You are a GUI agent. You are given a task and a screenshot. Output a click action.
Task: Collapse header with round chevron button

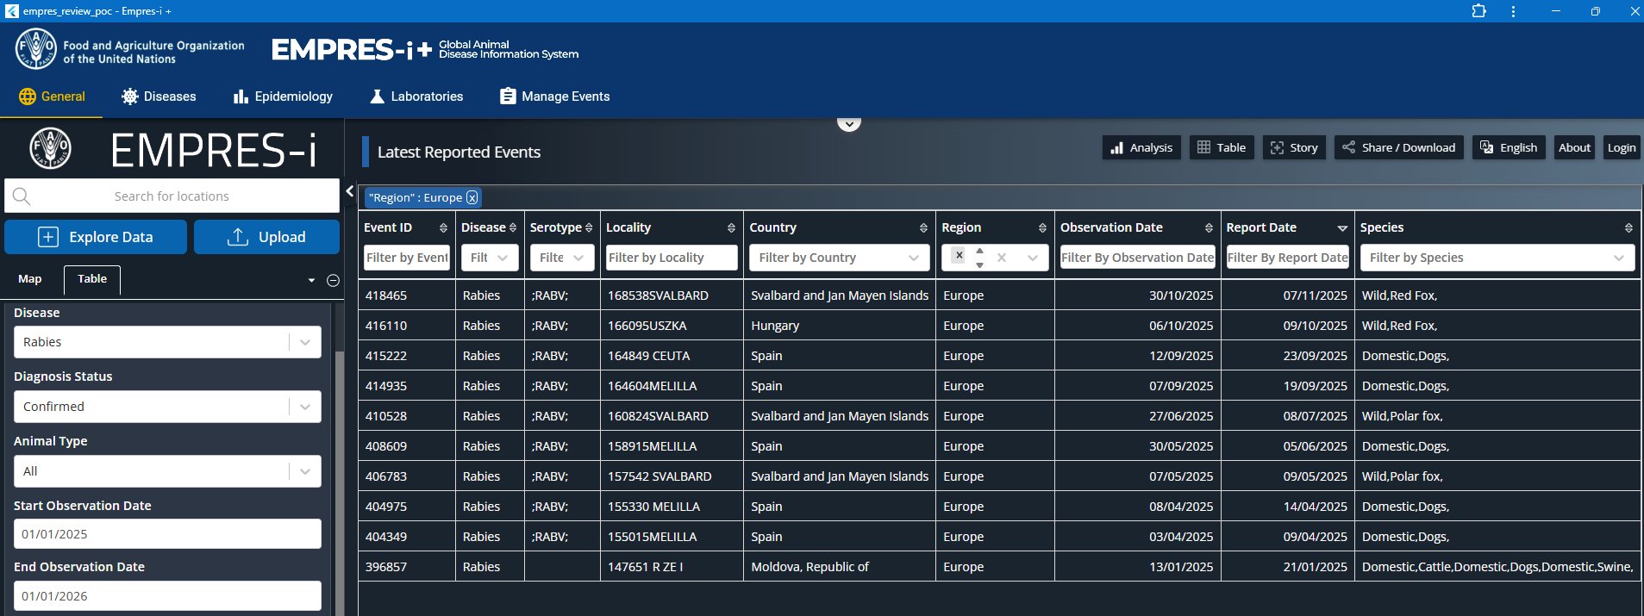coord(849,123)
